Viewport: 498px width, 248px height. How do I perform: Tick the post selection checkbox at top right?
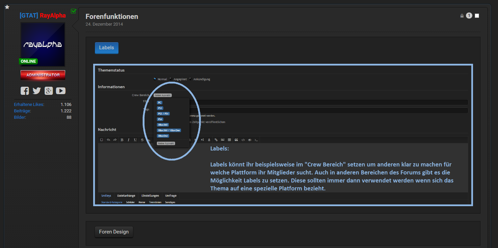pyautogui.click(x=477, y=16)
